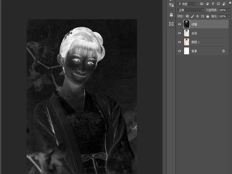Click lock position move icon
This screenshot has height=174, width=232.
(x=197, y=16)
